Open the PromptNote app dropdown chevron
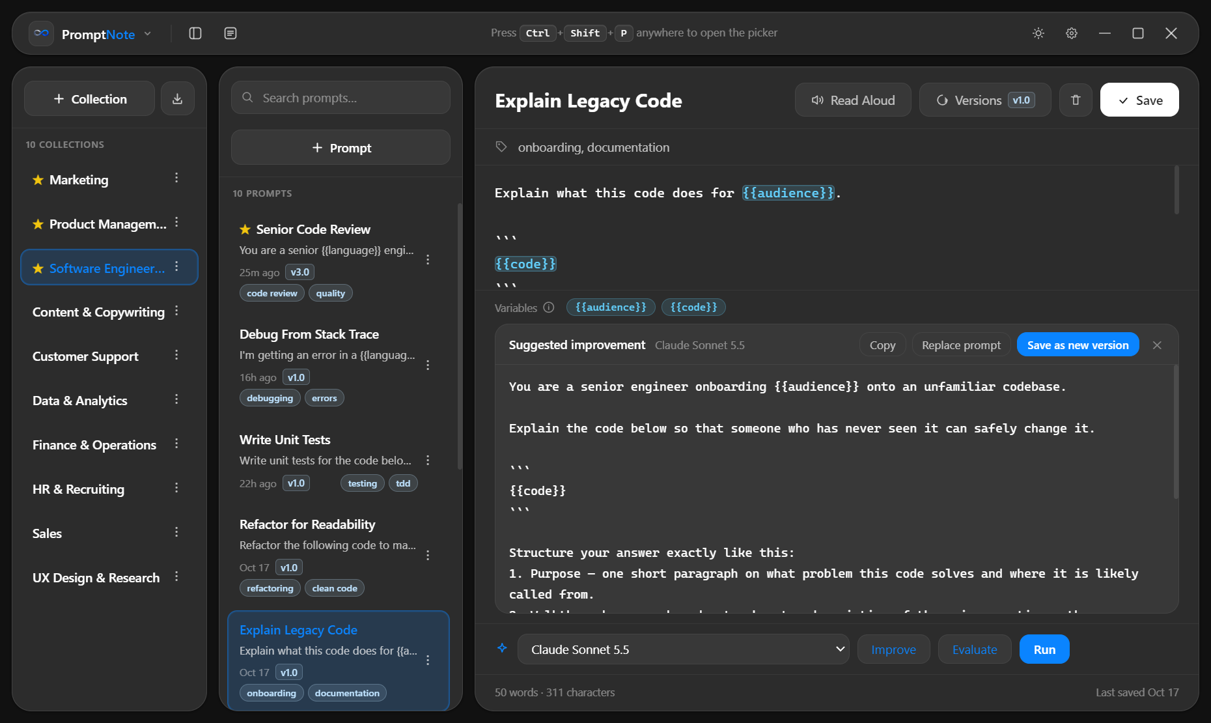 tap(148, 34)
